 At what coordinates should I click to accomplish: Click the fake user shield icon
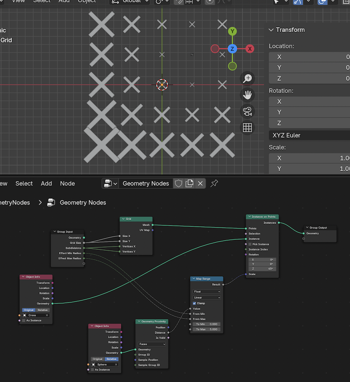click(178, 183)
